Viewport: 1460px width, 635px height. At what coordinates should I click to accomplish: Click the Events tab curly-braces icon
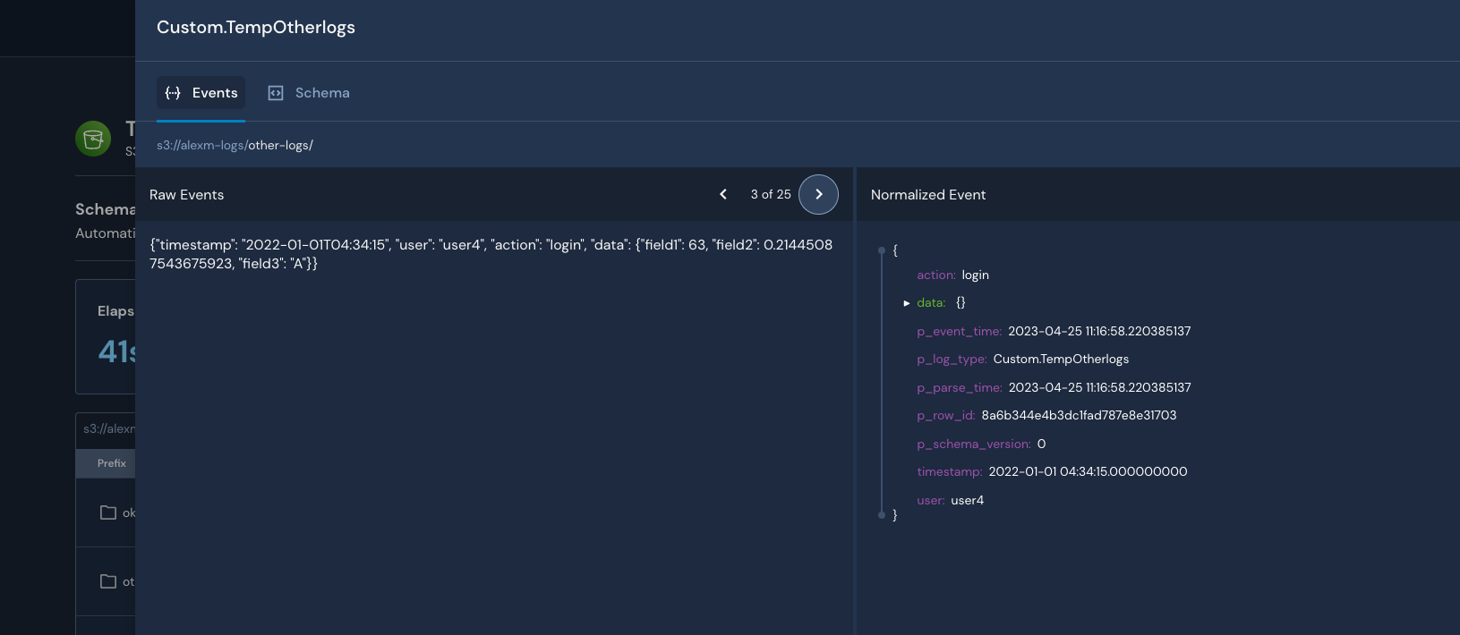coord(173,93)
